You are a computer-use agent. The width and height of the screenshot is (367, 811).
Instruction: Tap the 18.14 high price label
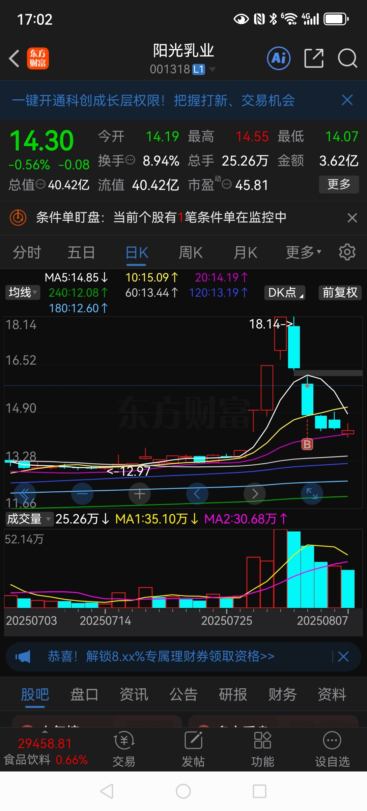[x=271, y=324]
